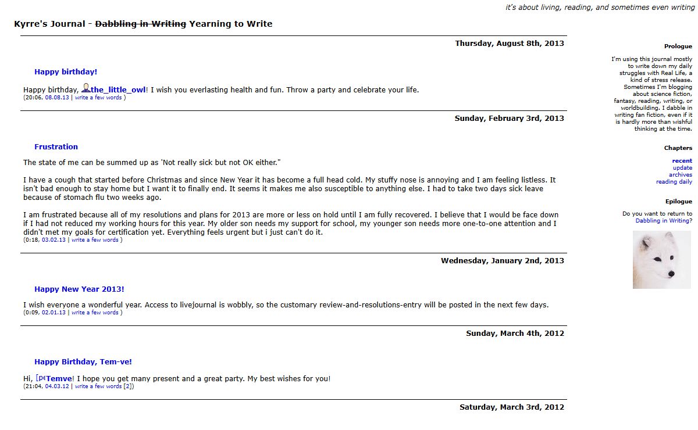Click the 03.02.13 permalink date
The height and width of the screenshot is (430, 698).
[x=54, y=240]
